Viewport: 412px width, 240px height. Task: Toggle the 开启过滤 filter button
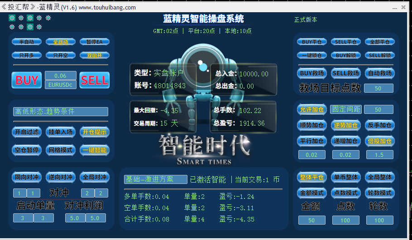pos(27,132)
